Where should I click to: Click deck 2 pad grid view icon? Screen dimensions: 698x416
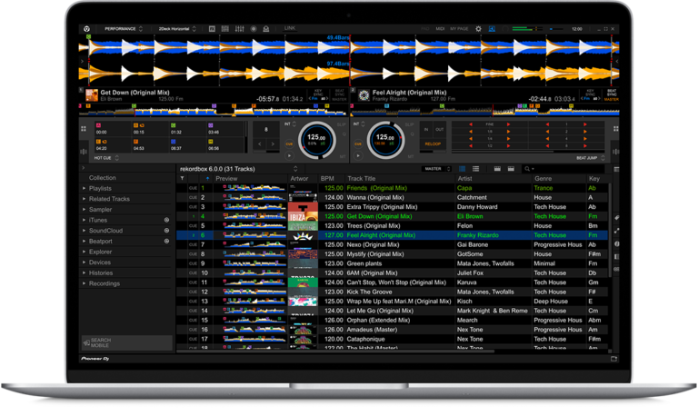click(615, 129)
